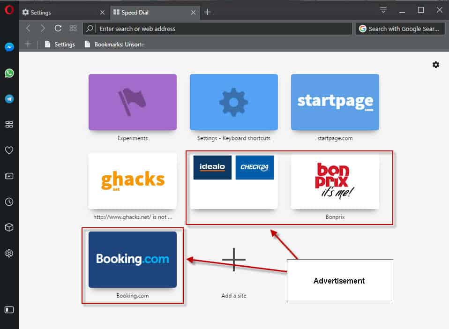Close the Speed Dial tab
Viewport: 449px width, 329px height.
click(x=193, y=12)
